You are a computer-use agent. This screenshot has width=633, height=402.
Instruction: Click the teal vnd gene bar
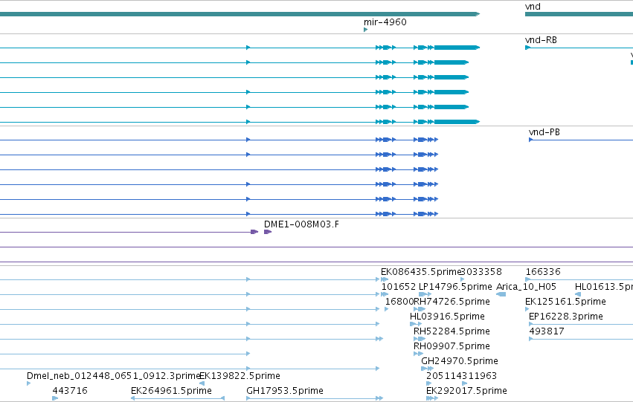[x=579, y=14]
